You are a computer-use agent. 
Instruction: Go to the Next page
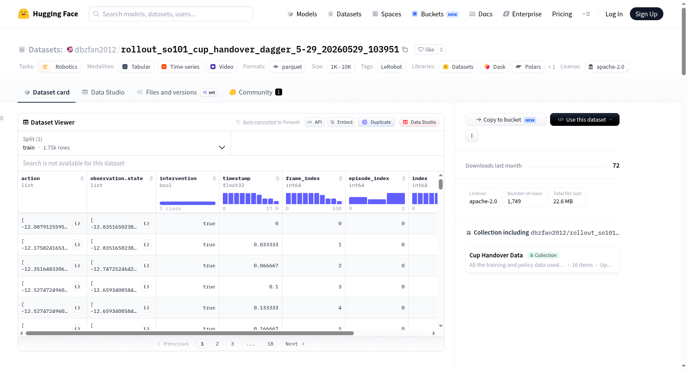tap(295, 344)
